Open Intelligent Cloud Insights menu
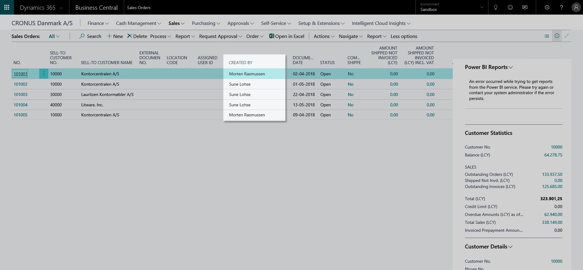 point(381,23)
